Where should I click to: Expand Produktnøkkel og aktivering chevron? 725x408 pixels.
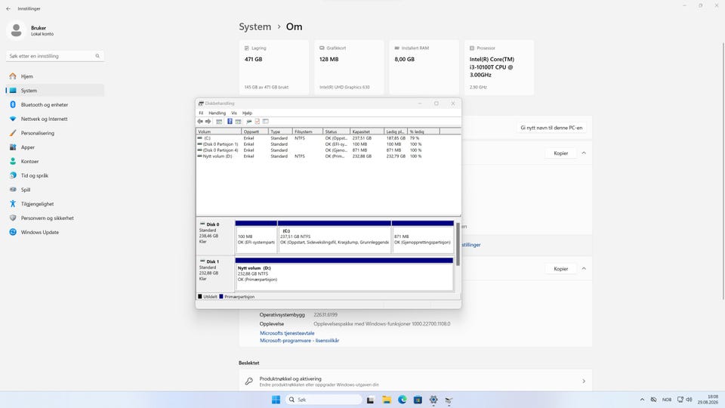coord(584,381)
